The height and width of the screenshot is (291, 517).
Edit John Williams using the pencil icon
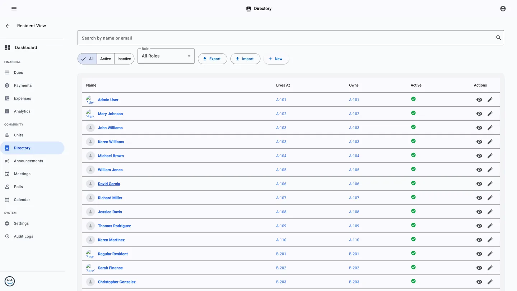490,128
